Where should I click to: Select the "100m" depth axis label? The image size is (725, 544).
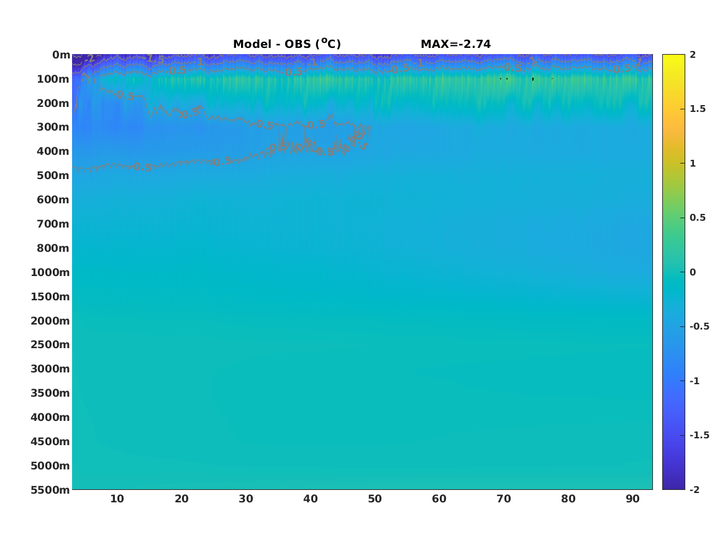pos(53,79)
